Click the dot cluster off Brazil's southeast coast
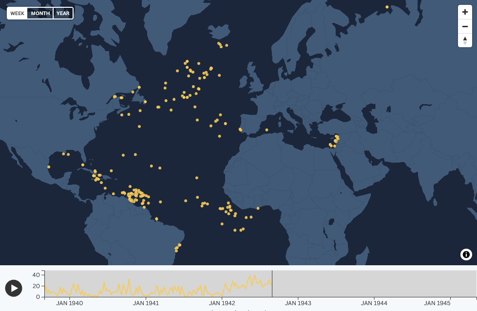 [x=177, y=248]
